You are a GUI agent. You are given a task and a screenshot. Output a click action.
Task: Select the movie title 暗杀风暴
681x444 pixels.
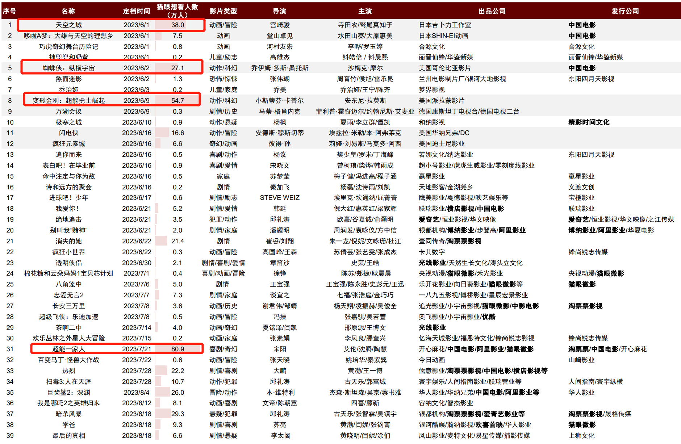click(x=69, y=414)
